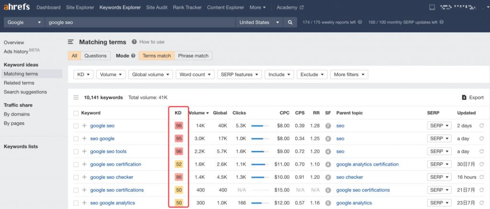This screenshot has height=209, width=490.
Task: Check the google seo checker row checkbox
Action: click(76, 177)
